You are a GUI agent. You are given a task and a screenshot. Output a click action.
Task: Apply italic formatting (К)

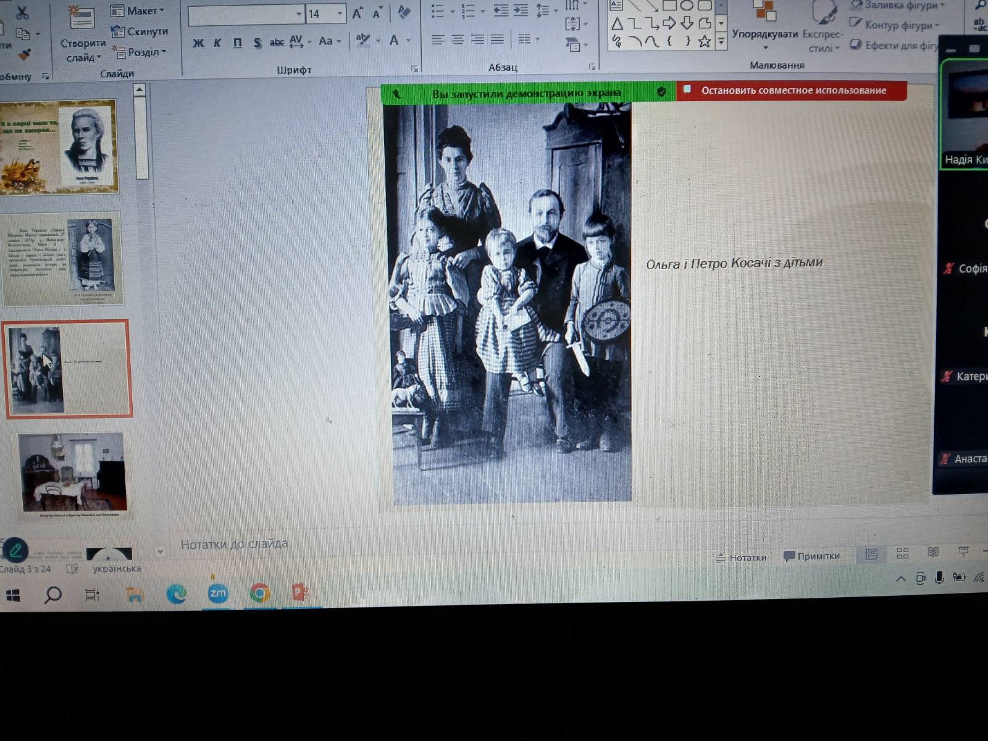point(217,43)
